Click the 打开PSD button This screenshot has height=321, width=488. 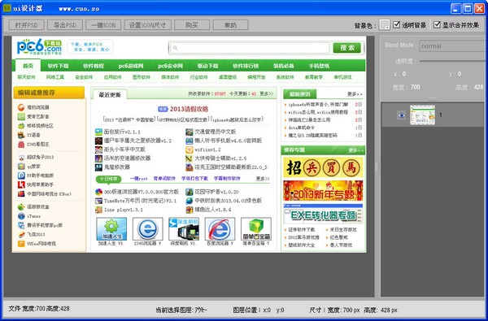[27, 25]
